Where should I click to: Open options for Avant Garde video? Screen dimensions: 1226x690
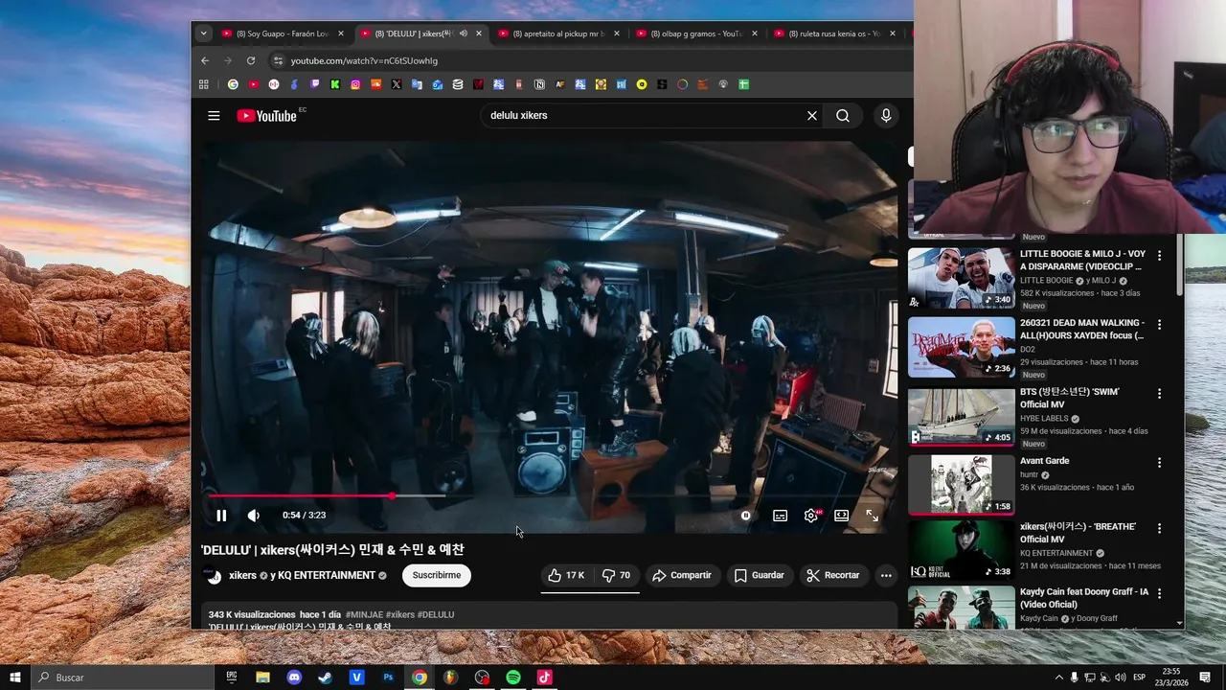tap(1159, 463)
